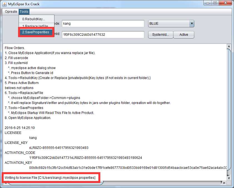Click the Java icon in the title bar
Screen dimensions: 234x188
tap(4, 4)
